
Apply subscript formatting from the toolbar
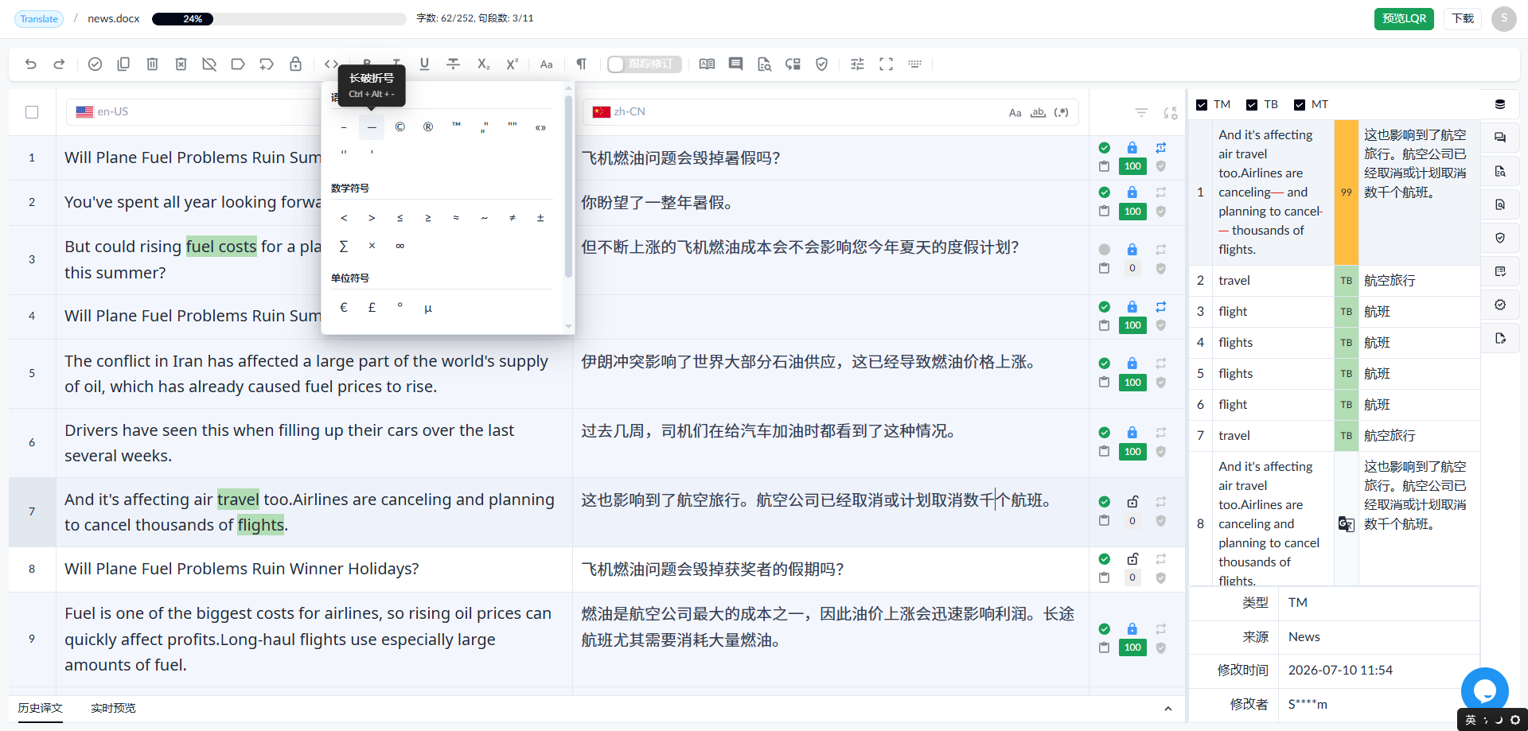click(483, 64)
